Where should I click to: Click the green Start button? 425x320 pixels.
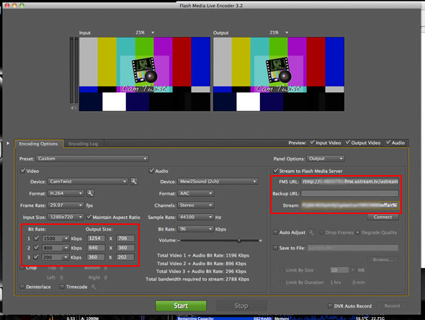tap(181, 306)
